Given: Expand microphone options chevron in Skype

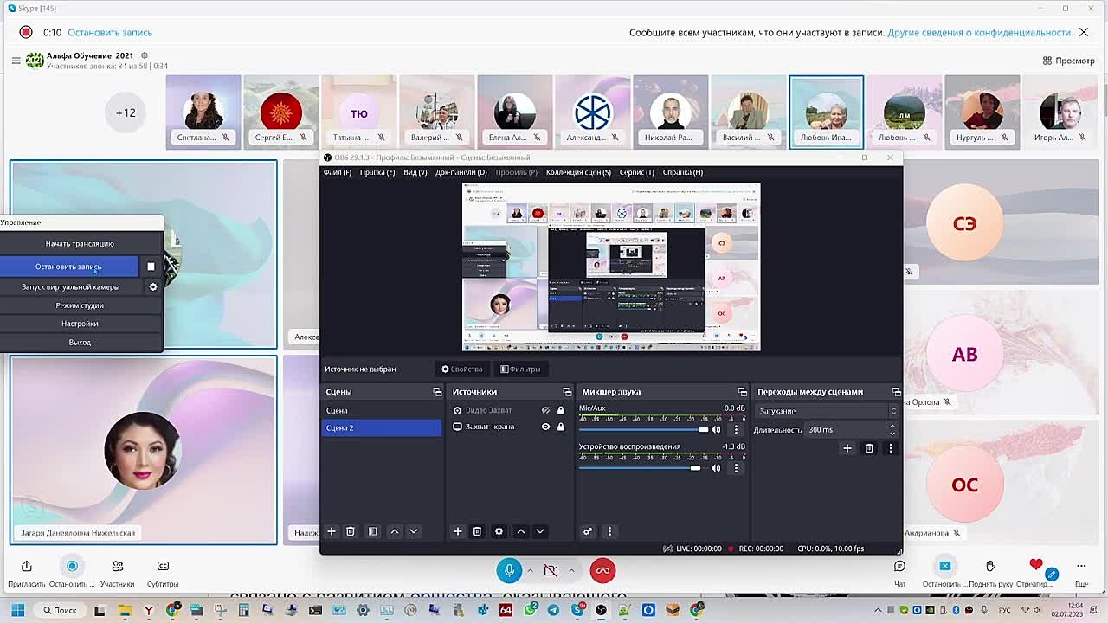Looking at the screenshot, I should (530, 570).
